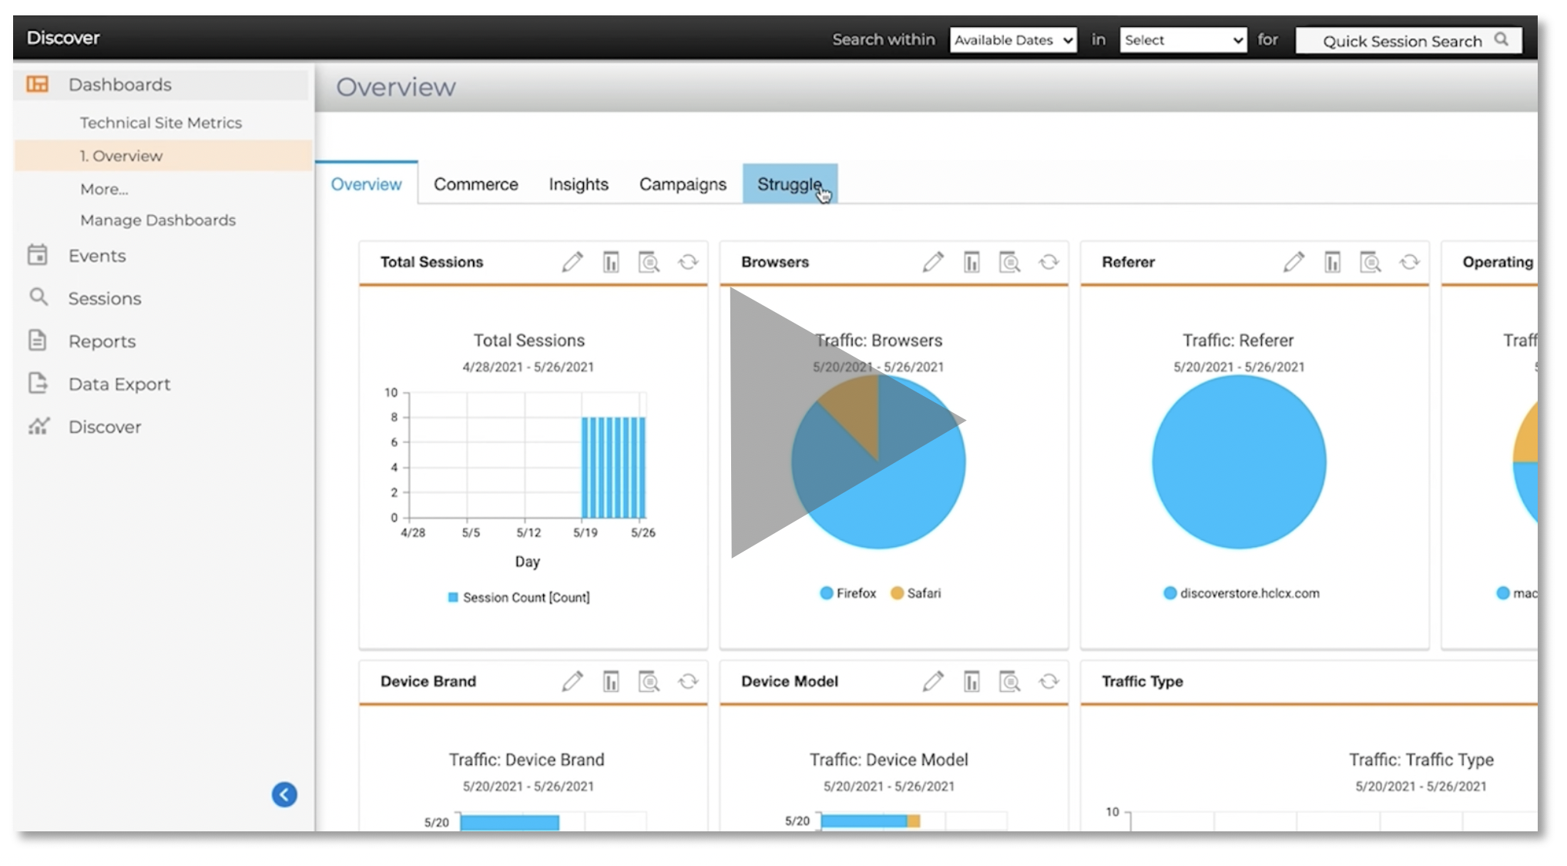Open drill-down search on Browsers widget

tap(1010, 262)
